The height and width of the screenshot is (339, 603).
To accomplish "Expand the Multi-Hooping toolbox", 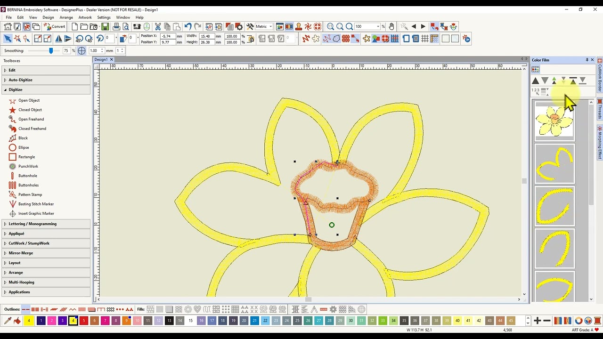I will (x=46, y=282).
